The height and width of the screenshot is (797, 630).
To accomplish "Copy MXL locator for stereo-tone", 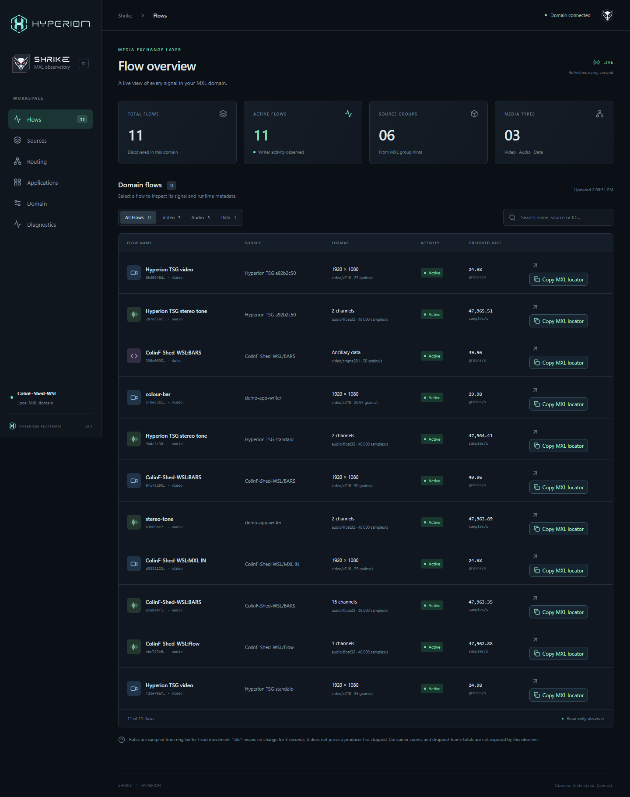I will [559, 529].
